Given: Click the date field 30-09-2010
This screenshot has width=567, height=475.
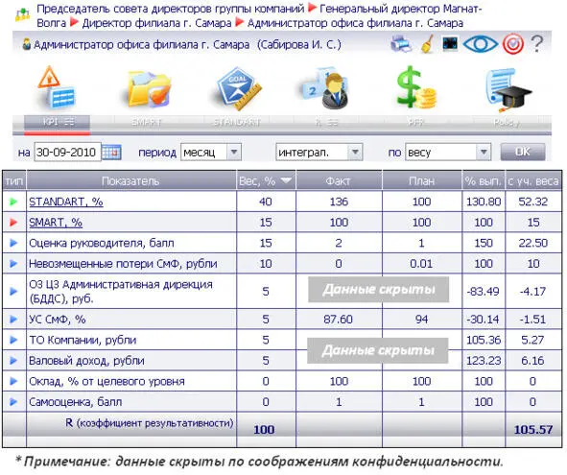Looking at the screenshot, I should tap(67, 152).
